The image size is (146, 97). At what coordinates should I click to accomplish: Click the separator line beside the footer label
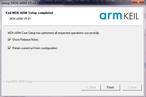(x=87, y=82)
